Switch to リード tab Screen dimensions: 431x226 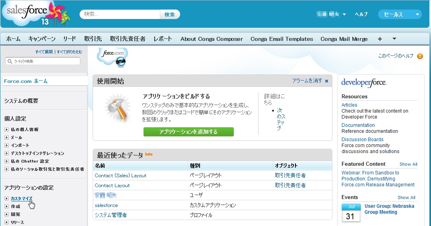(x=70, y=39)
